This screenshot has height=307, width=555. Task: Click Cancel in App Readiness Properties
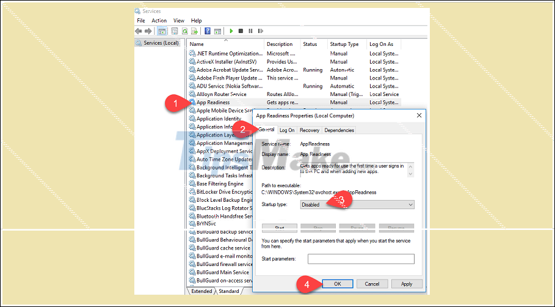coord(372,284)
